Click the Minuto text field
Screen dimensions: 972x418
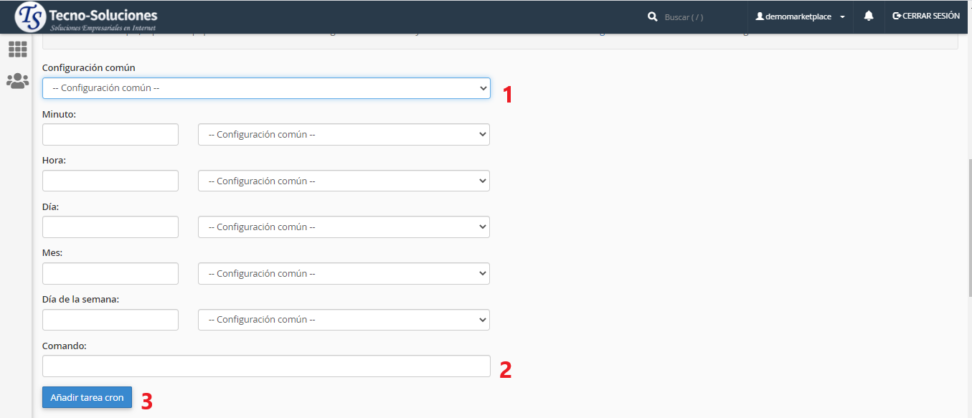110,135
